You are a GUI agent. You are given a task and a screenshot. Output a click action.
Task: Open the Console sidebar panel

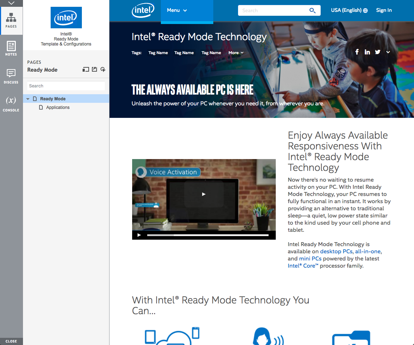(11, 104)
